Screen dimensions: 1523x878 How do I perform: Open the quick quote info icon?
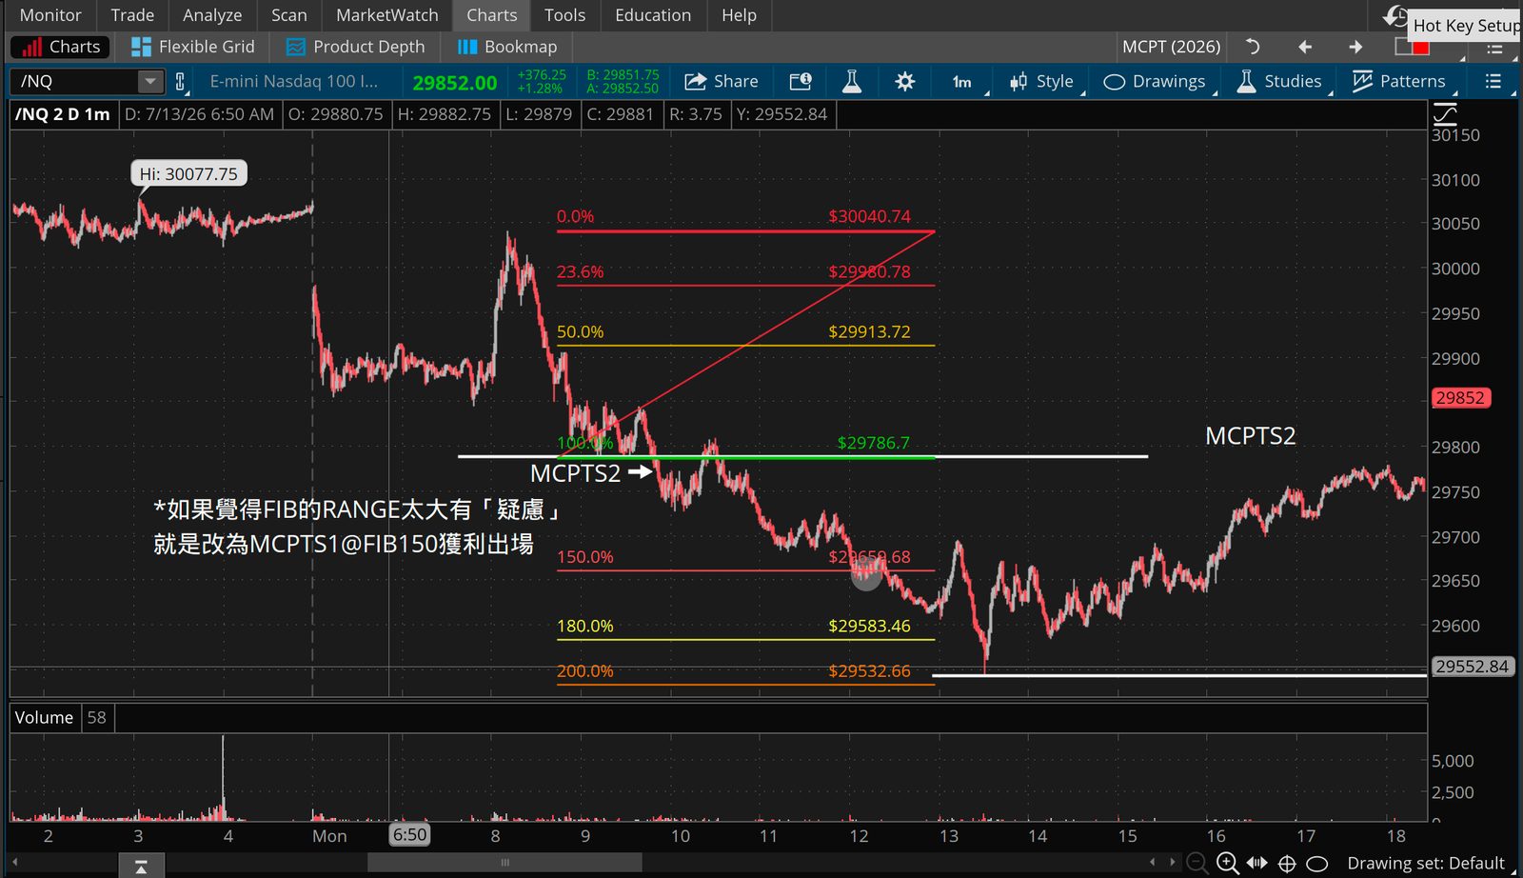[x=801, y=82]
